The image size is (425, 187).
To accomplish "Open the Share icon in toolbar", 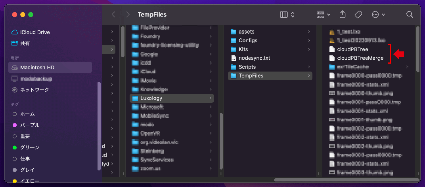I will (x=342, y=14).
